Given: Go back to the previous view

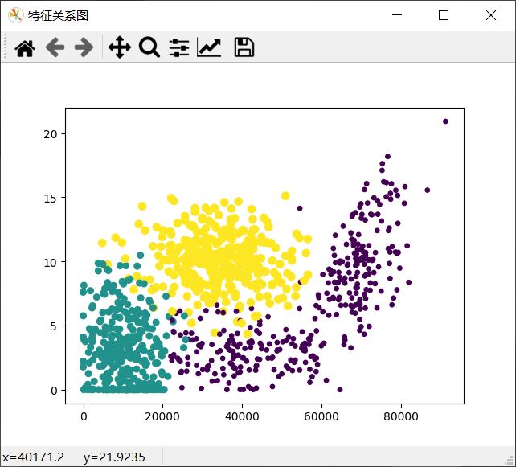Looking at the screenshot, I should click(x=55, y=47).
